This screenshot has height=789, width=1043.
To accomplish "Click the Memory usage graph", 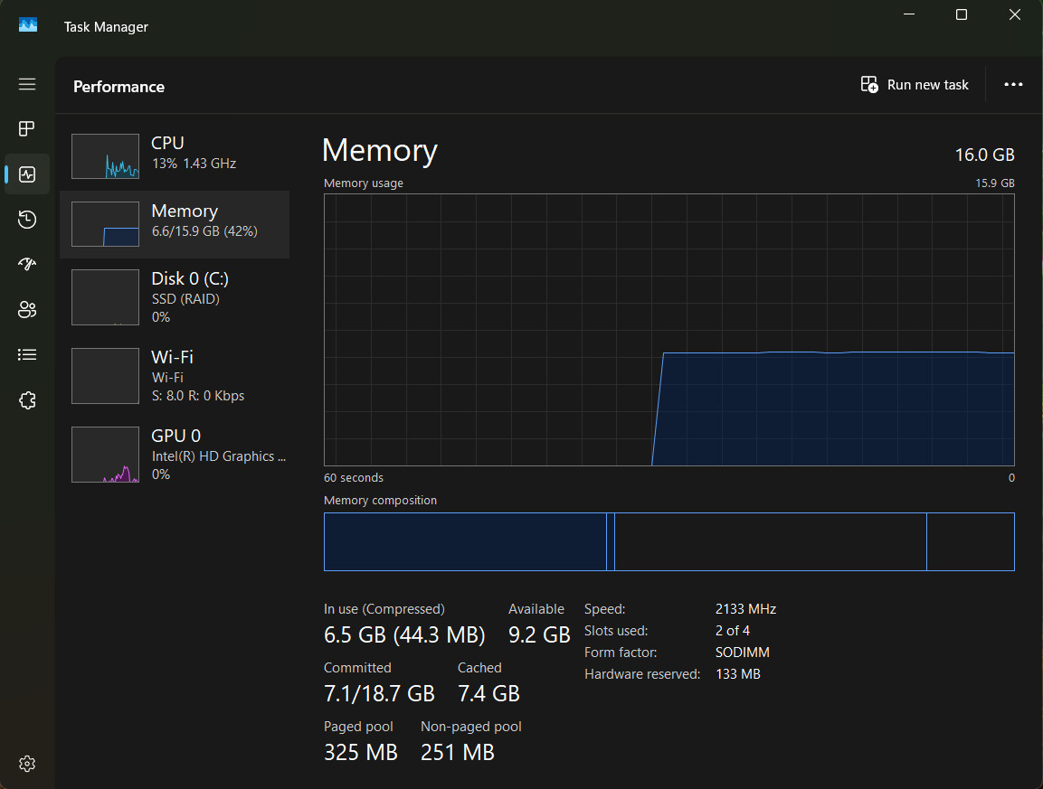I will (668, 330).
